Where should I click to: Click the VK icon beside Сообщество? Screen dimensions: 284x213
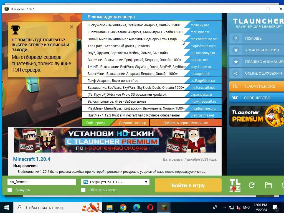coord(235,98)
